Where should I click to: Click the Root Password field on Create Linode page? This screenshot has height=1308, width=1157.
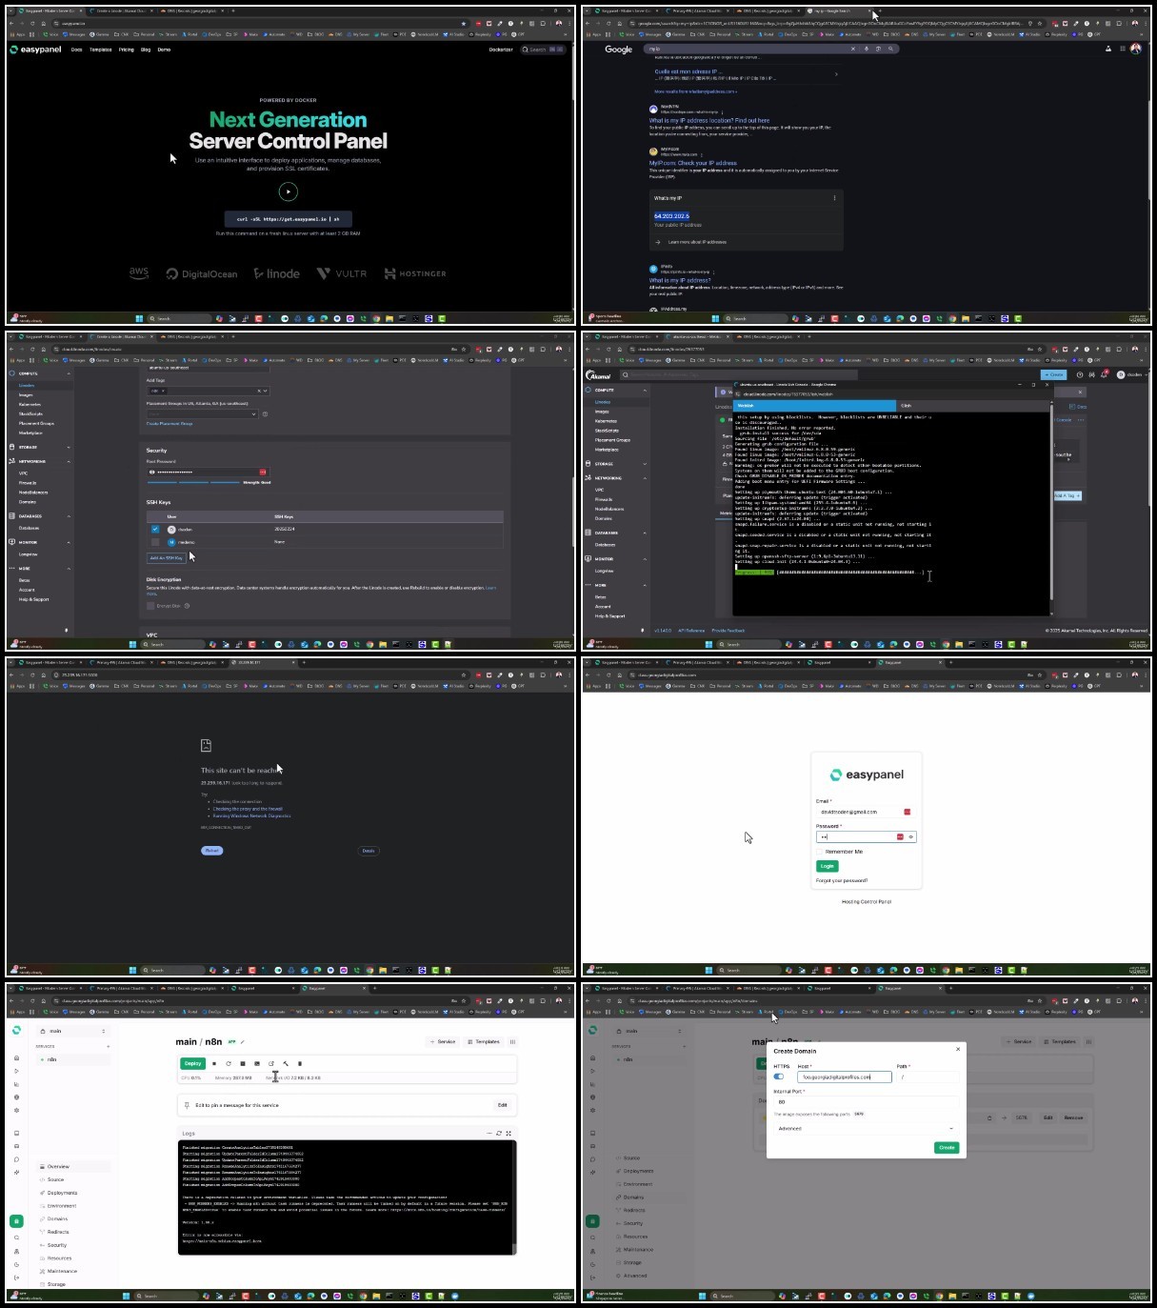coord(208,472)
